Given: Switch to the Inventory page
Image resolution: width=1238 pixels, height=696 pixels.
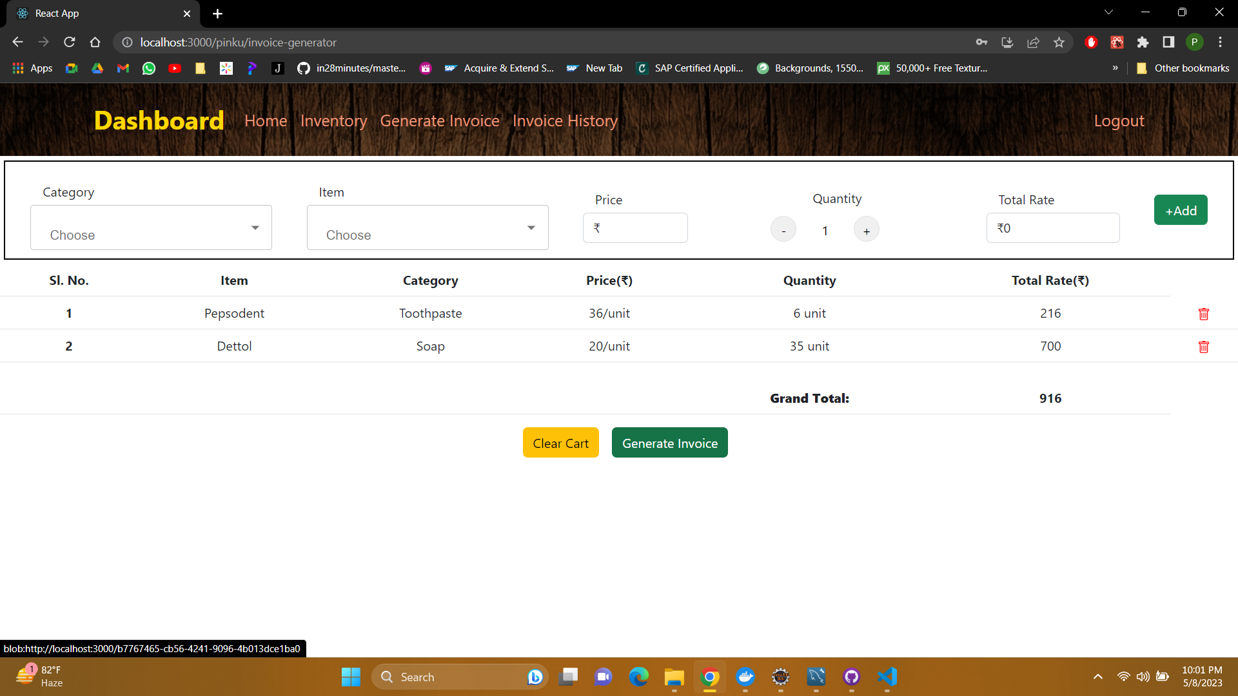Looking at the screenshot, I should pos(333,121).
